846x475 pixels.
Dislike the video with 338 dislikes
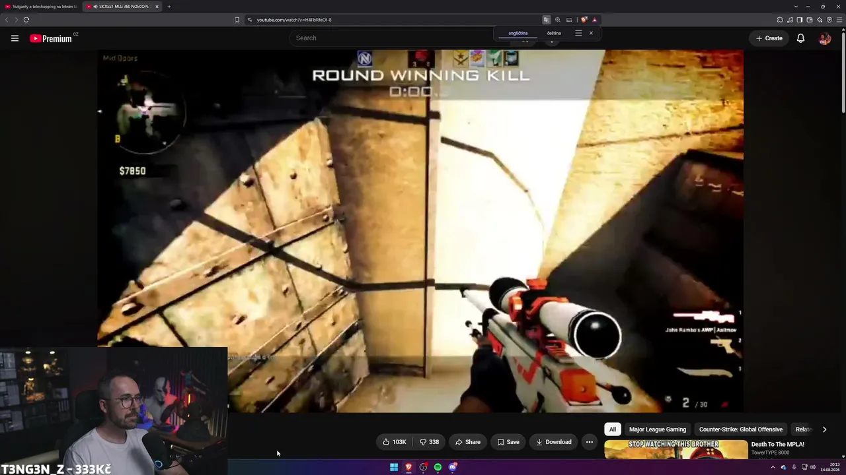coord(430,442)
